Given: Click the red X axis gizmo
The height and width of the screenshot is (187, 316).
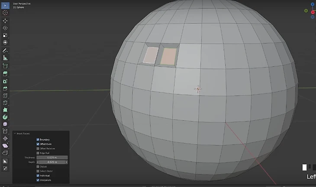Looking at the screenshot, I should point(313,12).
